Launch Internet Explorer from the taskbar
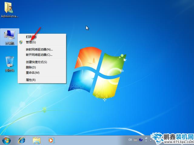The height and width of the screenshot is (145, 194). coord(22,140)
